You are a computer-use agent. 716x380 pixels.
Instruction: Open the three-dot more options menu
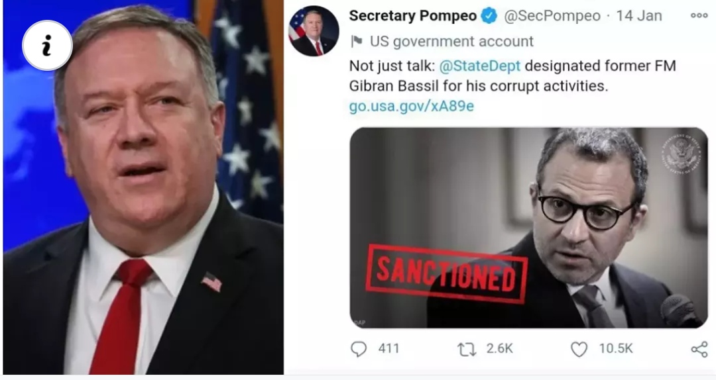[x=699, y=15]
